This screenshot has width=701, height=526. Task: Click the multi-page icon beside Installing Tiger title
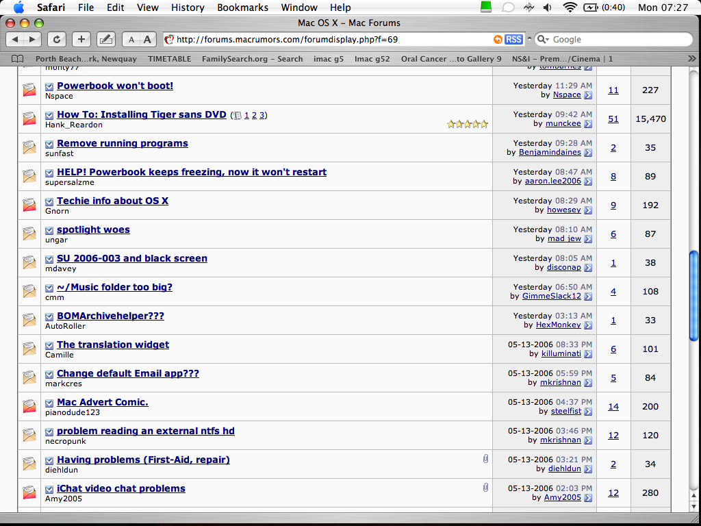pos(238,115)
